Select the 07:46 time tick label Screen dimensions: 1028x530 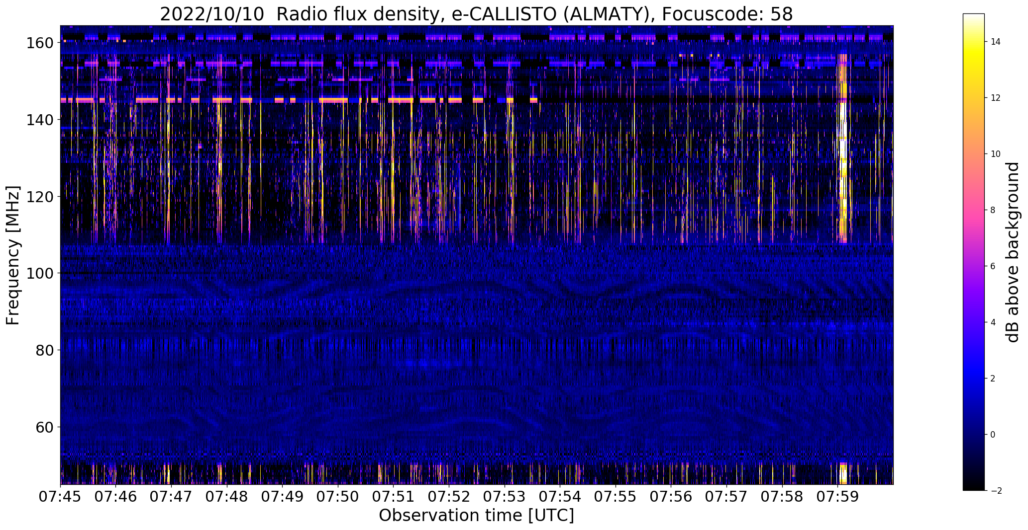tap(116, 497)
